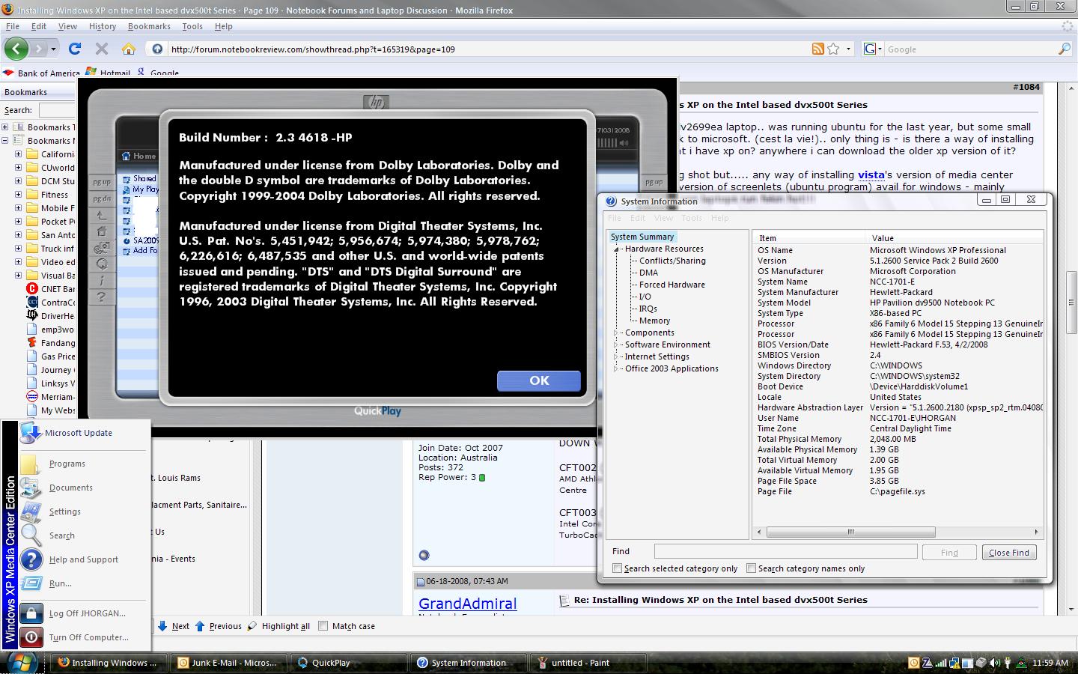
Task: Enable Search category names only
Action: click(751, 568)
